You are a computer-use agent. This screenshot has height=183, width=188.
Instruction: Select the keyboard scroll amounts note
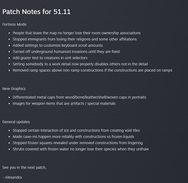(x=58, y=45)
